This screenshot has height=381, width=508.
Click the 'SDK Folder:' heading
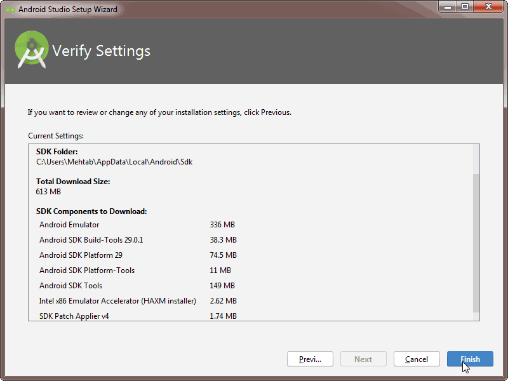(x=57, y=152)
